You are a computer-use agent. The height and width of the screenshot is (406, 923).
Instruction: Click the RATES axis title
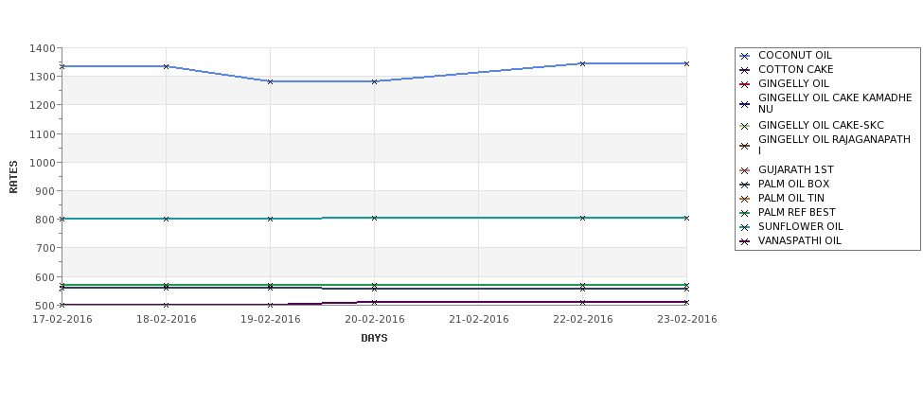click(x=13, y=177)
